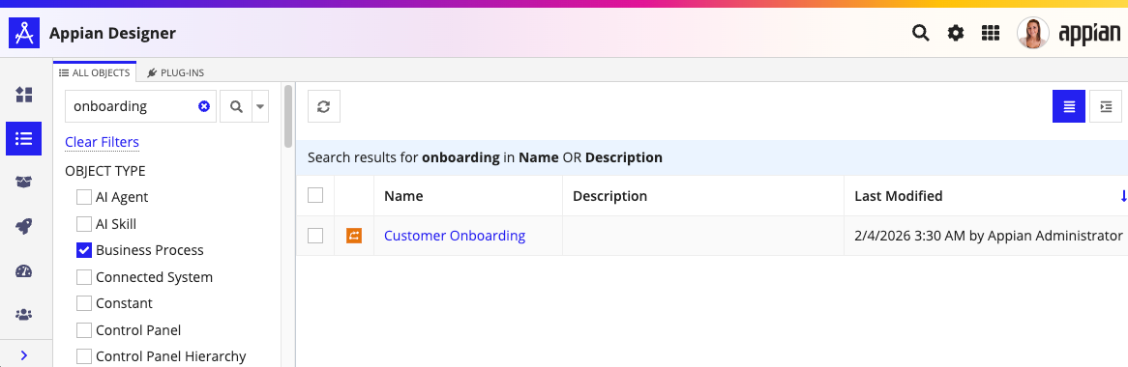Check the AI Agent object type
The height and width of the screenshot is (367, 1128).
tap(84, 197)
